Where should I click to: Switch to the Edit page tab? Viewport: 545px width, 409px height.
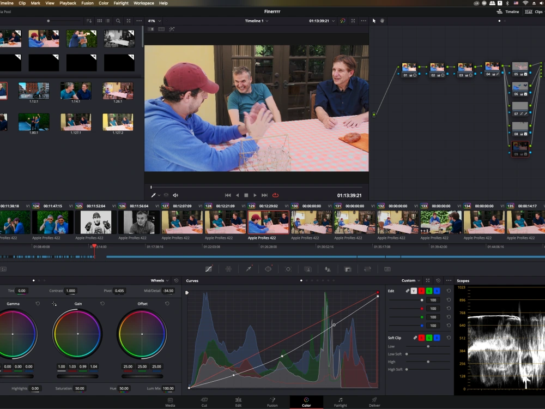tap(238, 402)
